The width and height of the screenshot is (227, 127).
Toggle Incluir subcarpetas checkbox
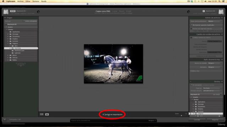(x=24, y=21)
